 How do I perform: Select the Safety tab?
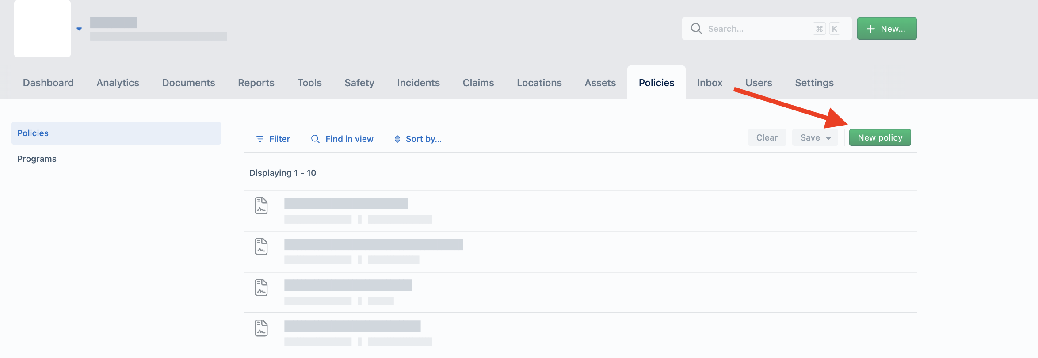click(359, 83)
